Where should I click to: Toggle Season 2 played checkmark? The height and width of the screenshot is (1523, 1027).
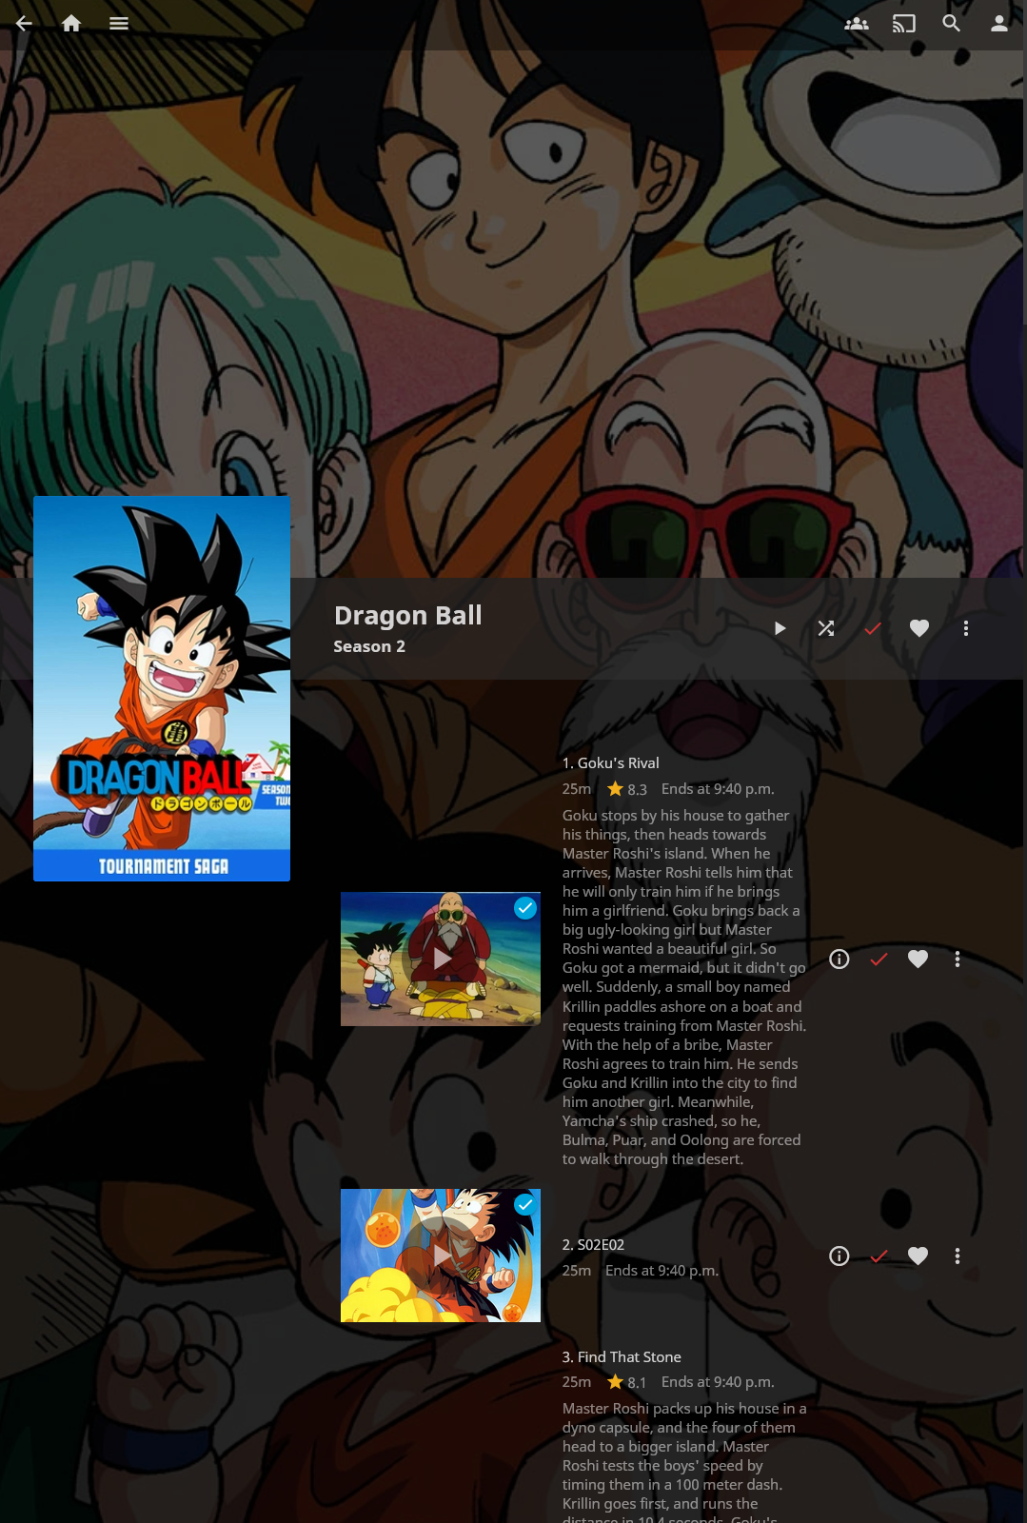pyautogui.click(x=873, y=628)
